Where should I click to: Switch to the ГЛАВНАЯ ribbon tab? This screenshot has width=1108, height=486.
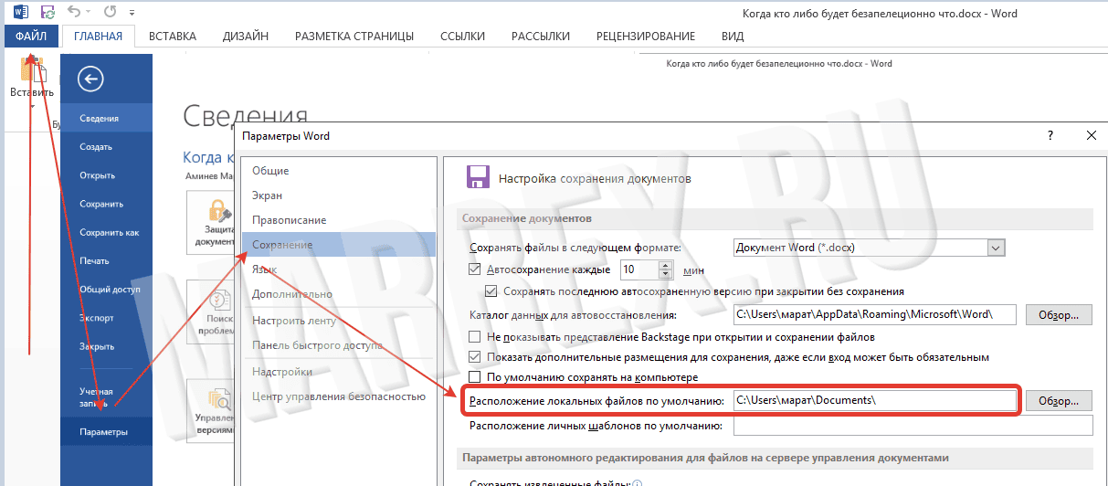pyautogui.click(x=98, y=37)
